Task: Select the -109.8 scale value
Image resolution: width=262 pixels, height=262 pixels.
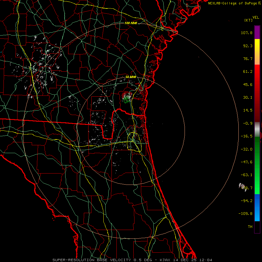Action: click(x=245, y=214)
